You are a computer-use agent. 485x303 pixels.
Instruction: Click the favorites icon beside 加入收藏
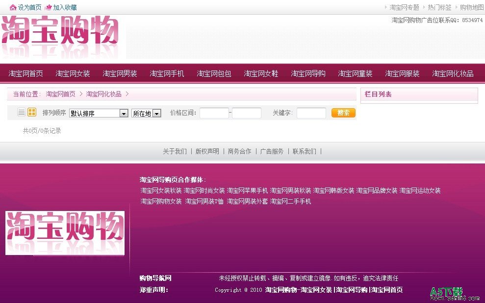(x=48, y=7)
